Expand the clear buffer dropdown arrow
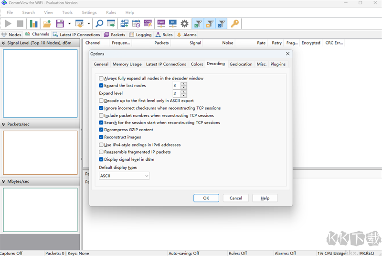This screenshot has height=256, width=382. pos(89,23)
